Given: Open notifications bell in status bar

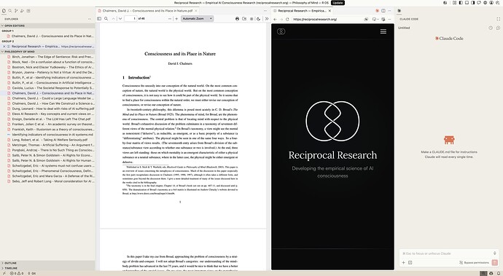Looking at the screenshot, I should (x=498, y=273).
